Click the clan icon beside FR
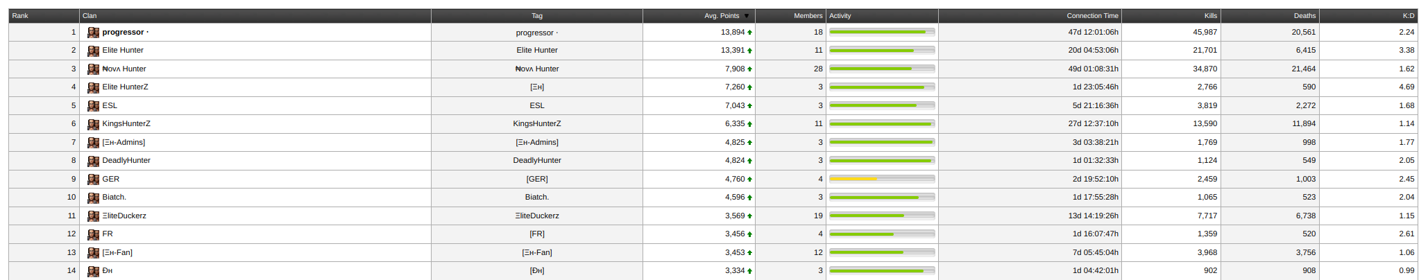 tap(93, 234)
